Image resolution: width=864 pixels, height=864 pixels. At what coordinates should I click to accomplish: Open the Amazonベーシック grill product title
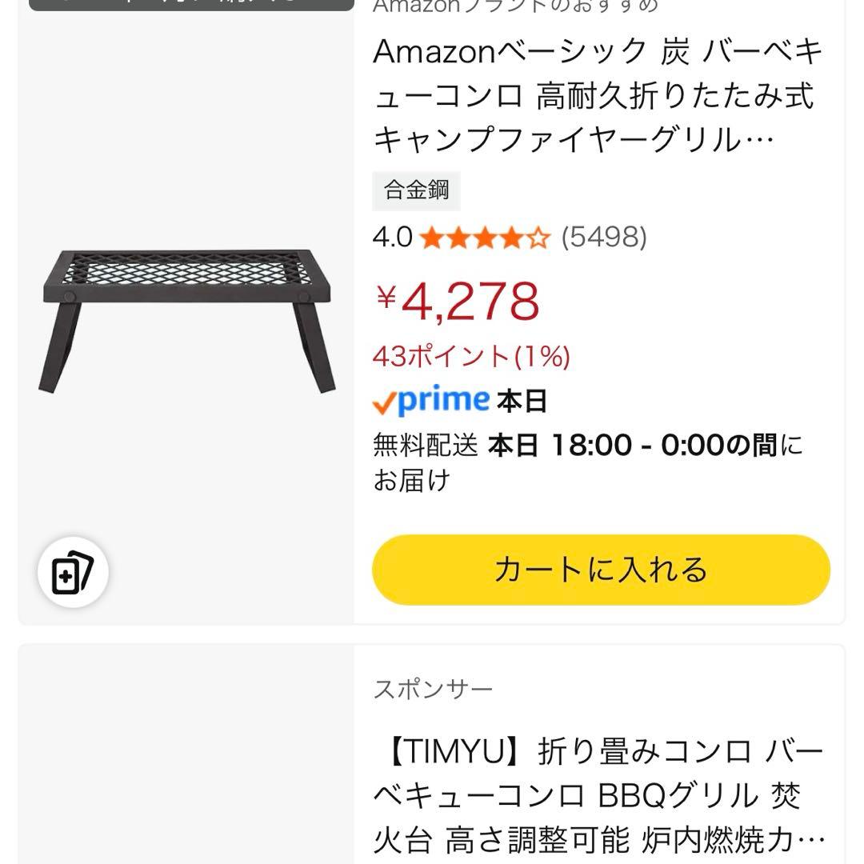(598, 96)
